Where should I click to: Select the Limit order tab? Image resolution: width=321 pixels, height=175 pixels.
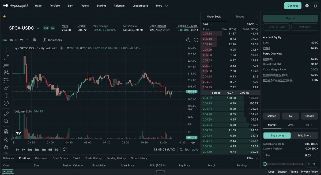pyautogui.click(x=290, y=125)
